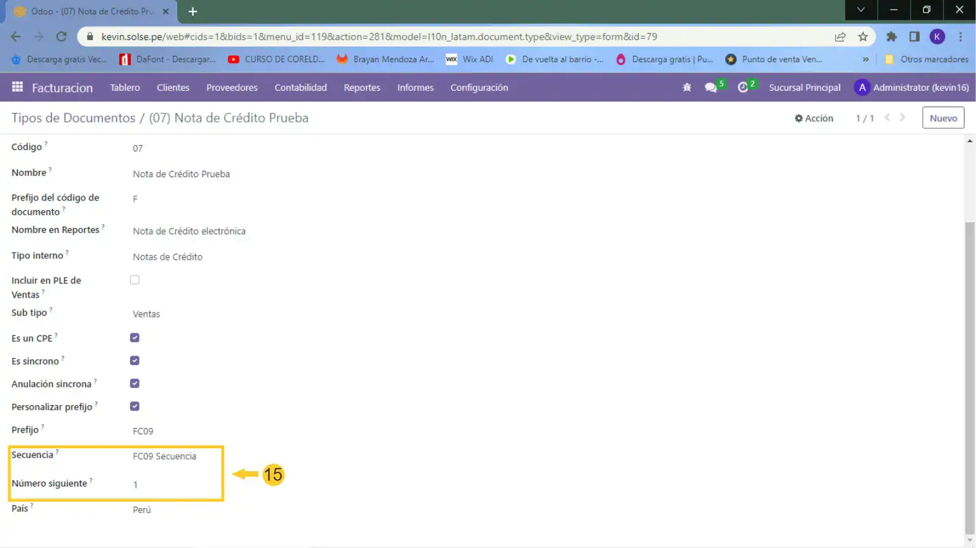Click the browser forward arrow

[x=39, y=37]
